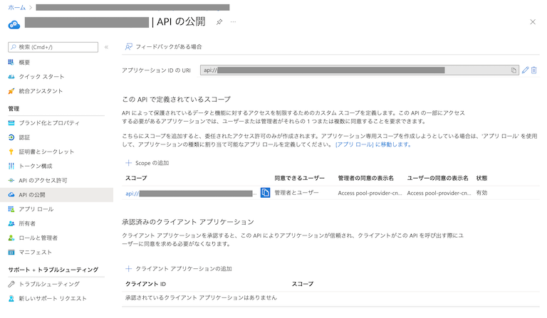Open the more options ellipsis menu

tap(233, 22)
